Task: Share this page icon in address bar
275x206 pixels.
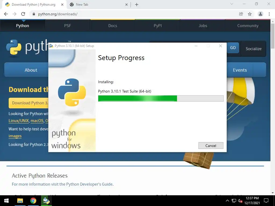Action: click(x=241, y=14)
